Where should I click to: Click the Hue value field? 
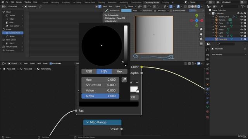tap(100, 80)
